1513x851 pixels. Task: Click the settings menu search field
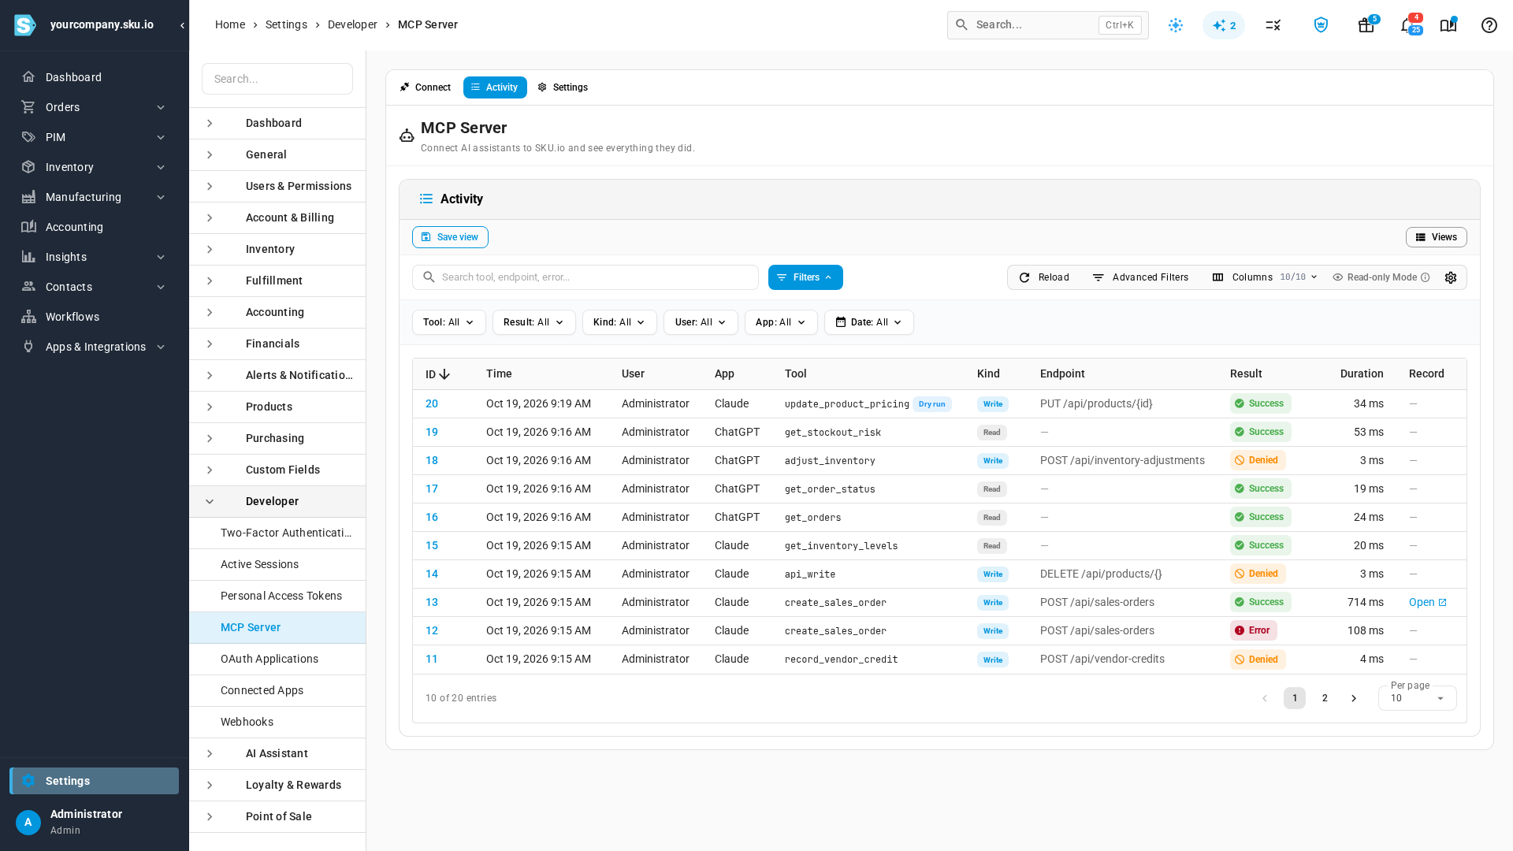point(277,79)
